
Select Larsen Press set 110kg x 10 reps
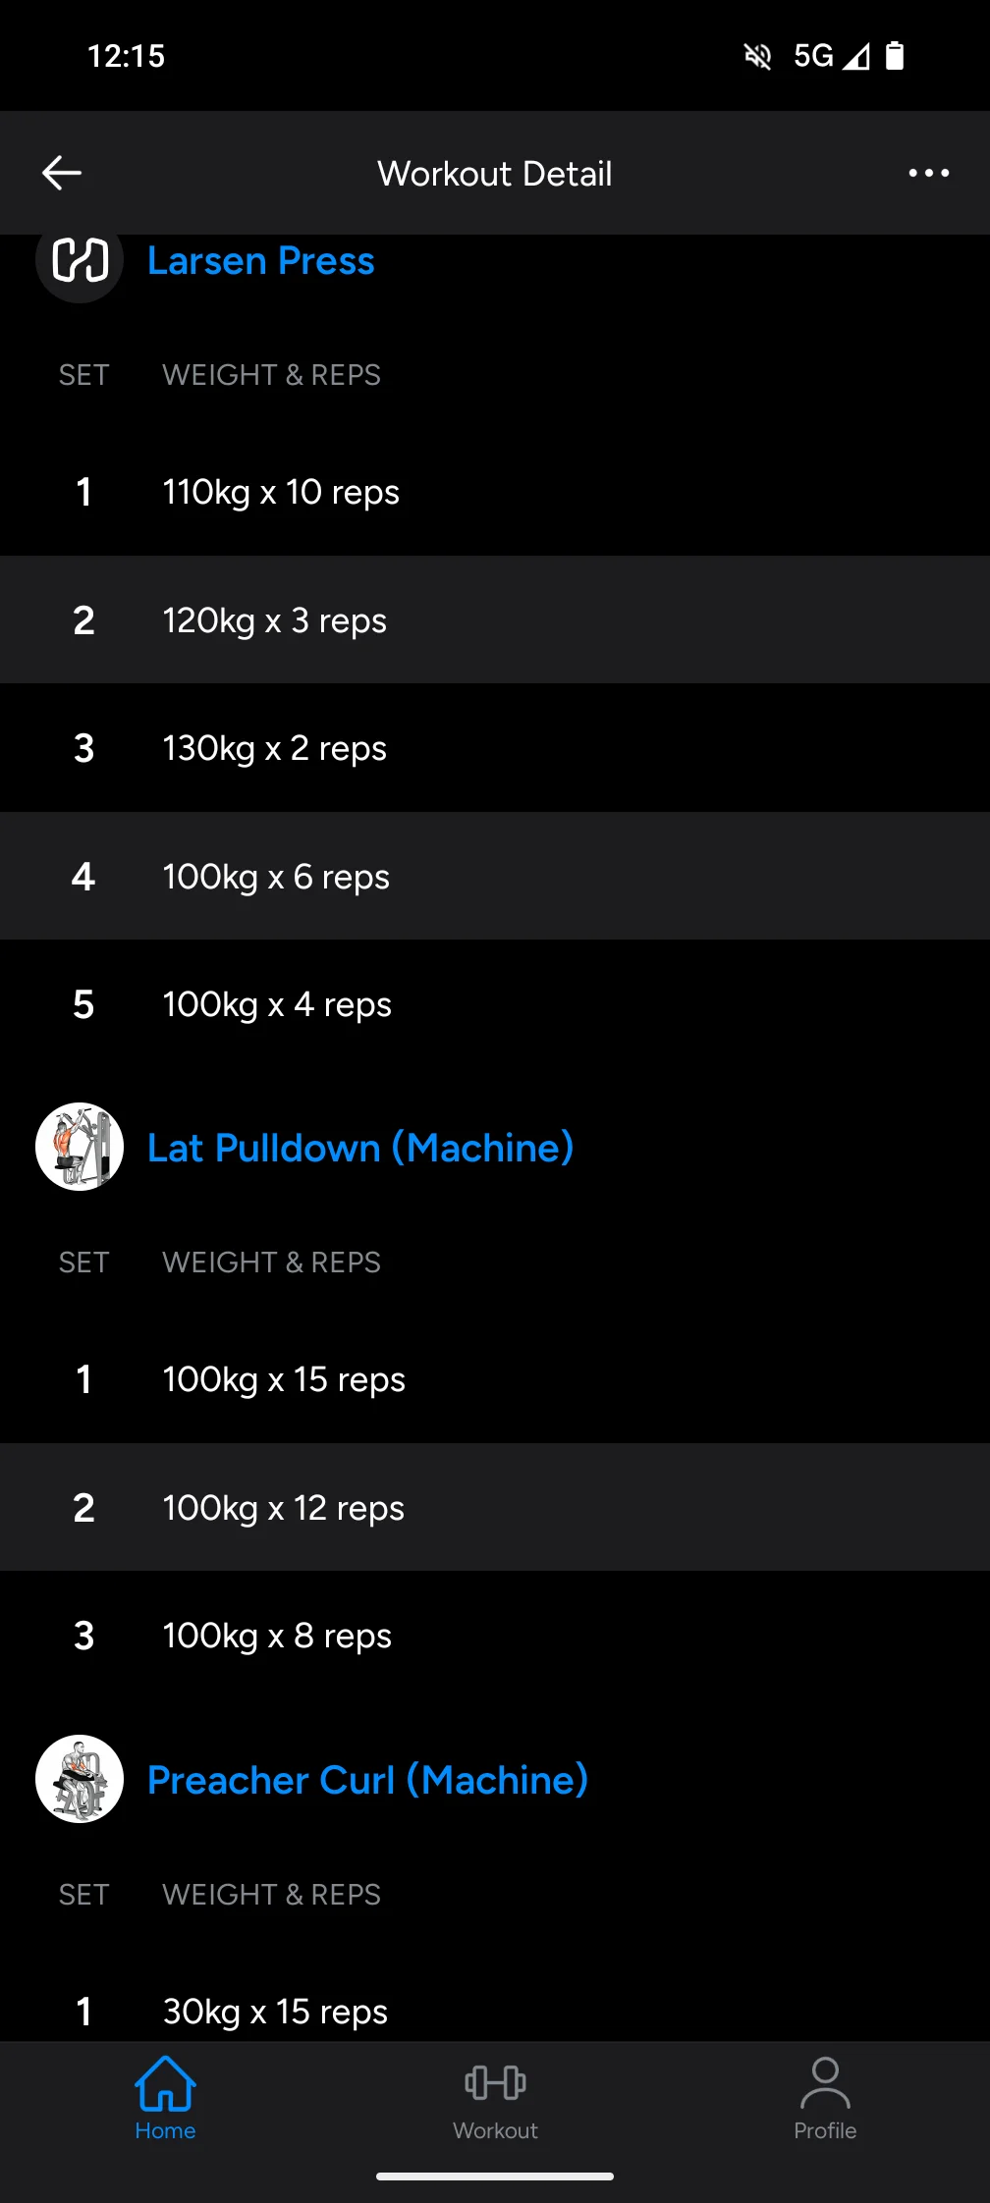pos(281,492)
